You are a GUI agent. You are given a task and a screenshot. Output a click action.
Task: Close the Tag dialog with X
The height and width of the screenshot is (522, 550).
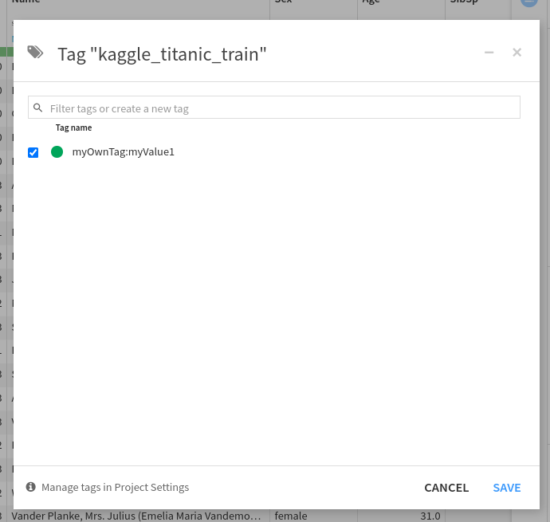(x=517, y=53)
